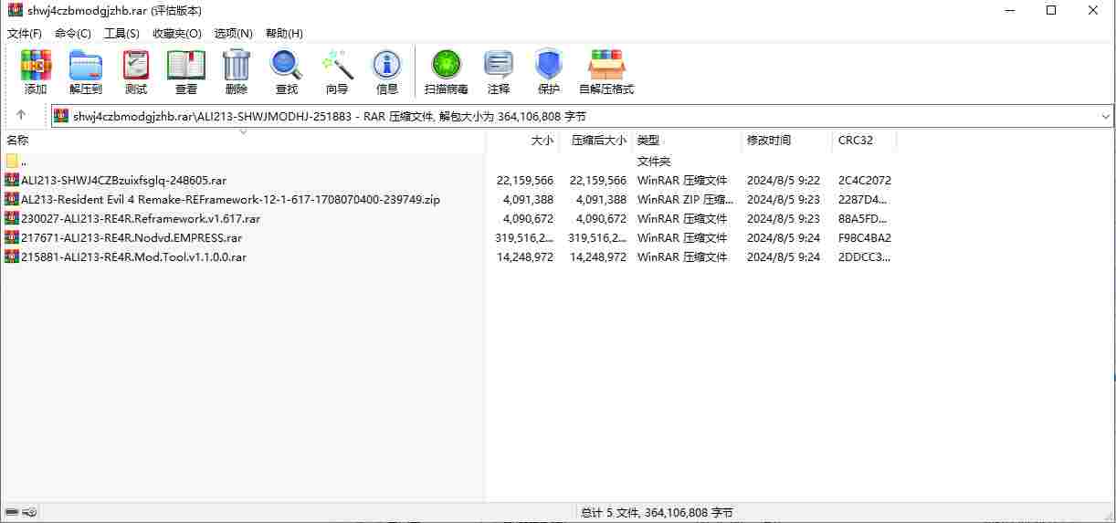This screenshot has height=523, width=1116.
Task: Select 217671-ALI213-RE4R.Nodvd.EMPRESS.rar
Action: tap(132, 237)
